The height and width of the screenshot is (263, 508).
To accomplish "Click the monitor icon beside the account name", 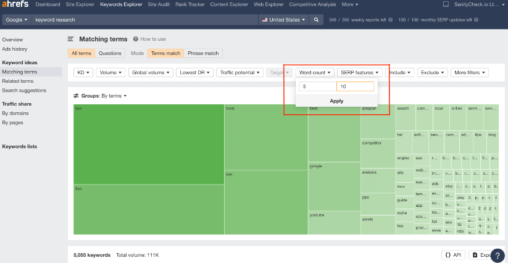I will point(446,4).
